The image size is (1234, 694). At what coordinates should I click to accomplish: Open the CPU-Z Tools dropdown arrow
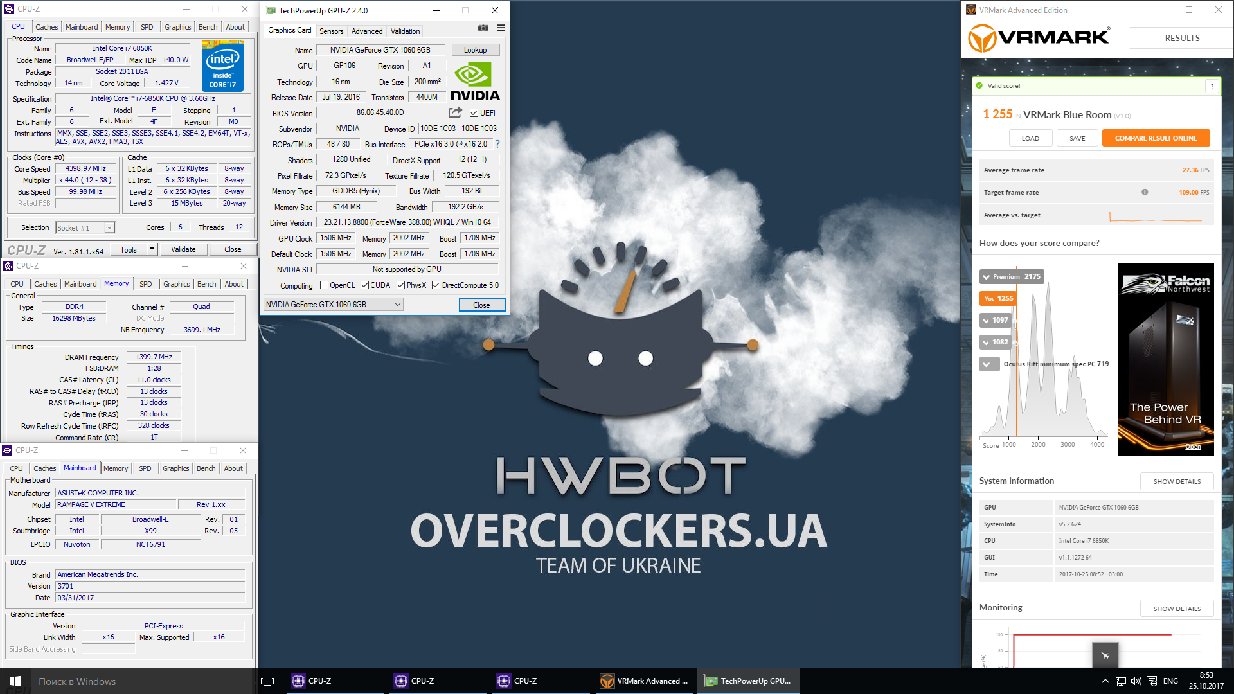[x=152, y=249]
